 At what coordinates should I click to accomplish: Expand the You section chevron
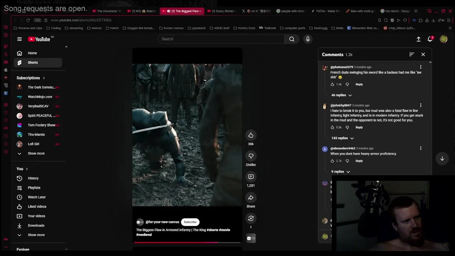[x=27, y=169]
